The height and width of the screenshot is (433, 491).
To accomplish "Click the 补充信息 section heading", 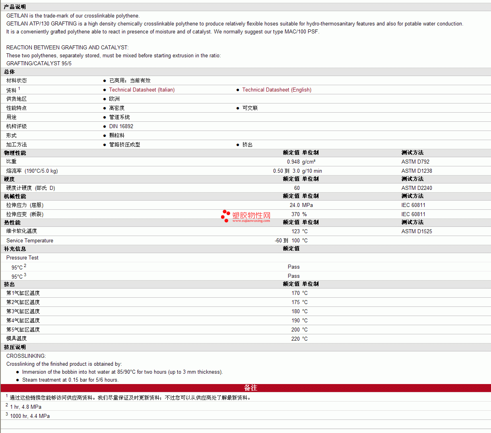I will (x=15, y=249).
